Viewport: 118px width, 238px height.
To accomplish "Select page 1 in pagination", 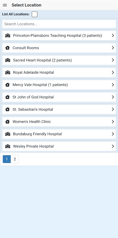I will coord(7,159).
